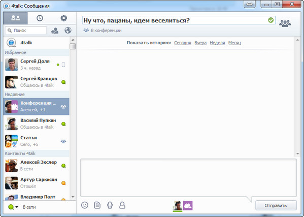The height and width of the screenshot is (217, 304).
Task: Click the title bar double-arrow toggle button
Action: pyautogui.click(x=250, y=4)
